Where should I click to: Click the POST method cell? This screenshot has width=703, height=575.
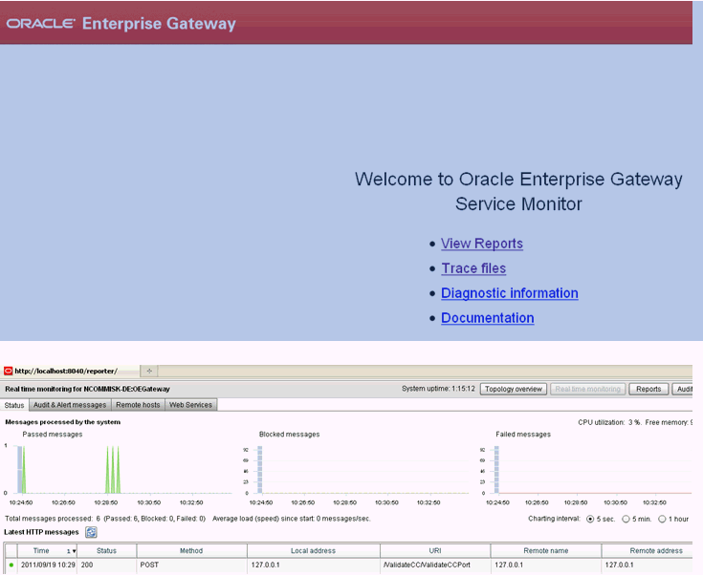click(x=191, y=565)
